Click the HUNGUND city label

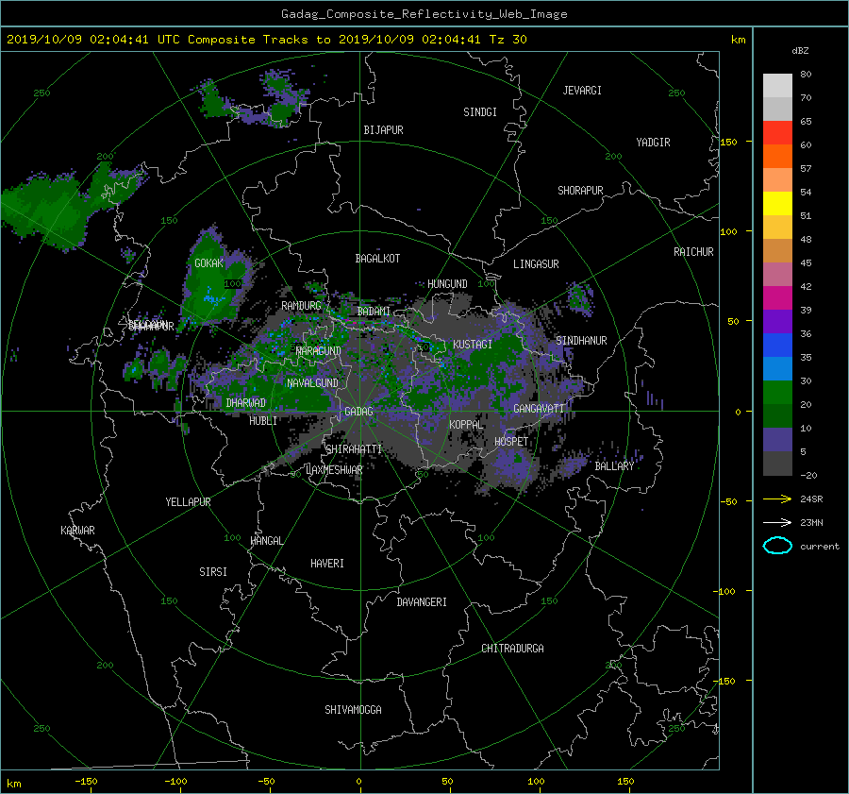point(447,284)
